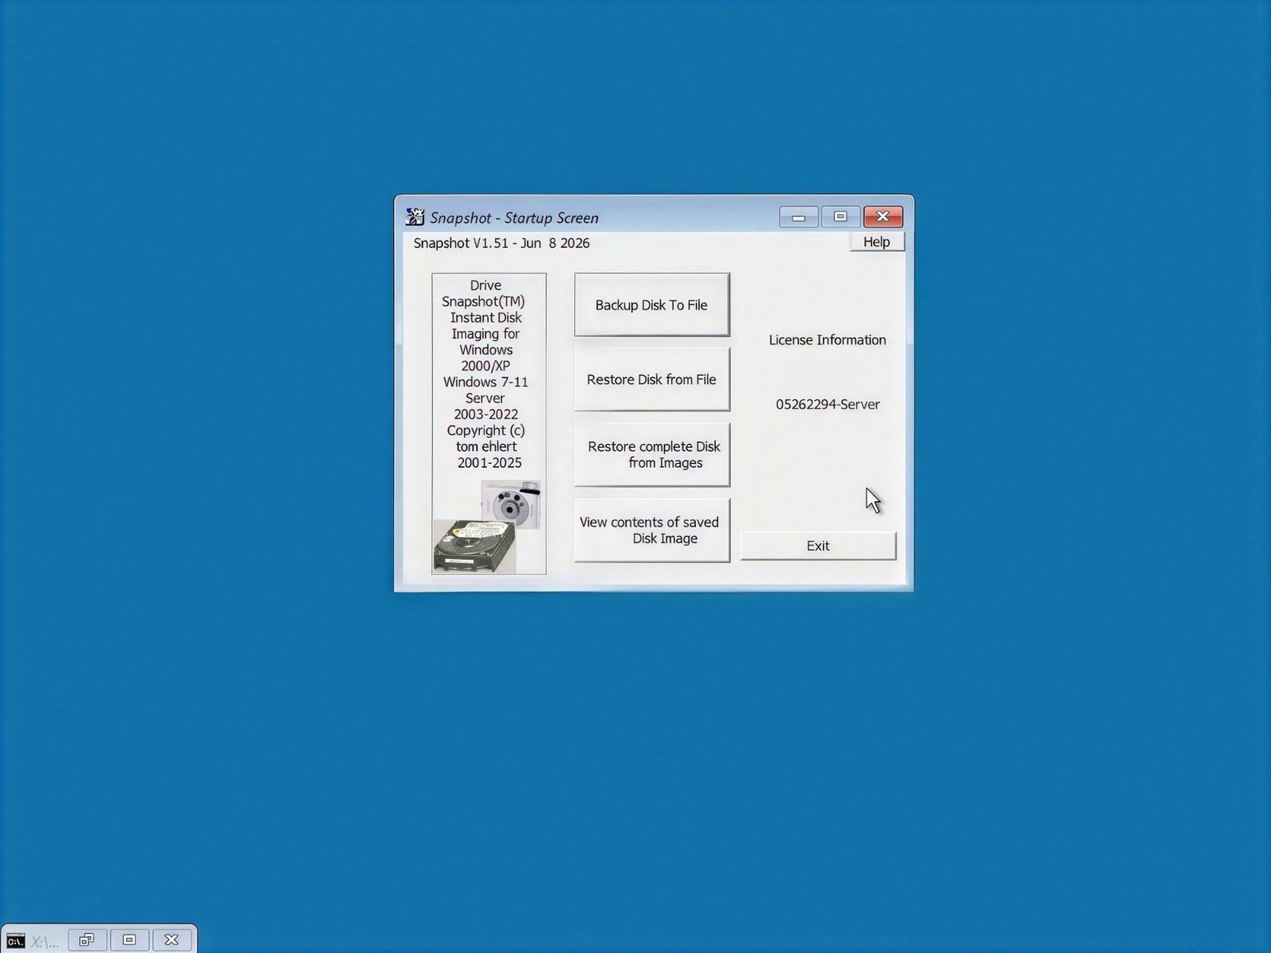Screen dimensions: 1271x953
Task: Click the '05262294-Server' license number
Action: (828, 404)
